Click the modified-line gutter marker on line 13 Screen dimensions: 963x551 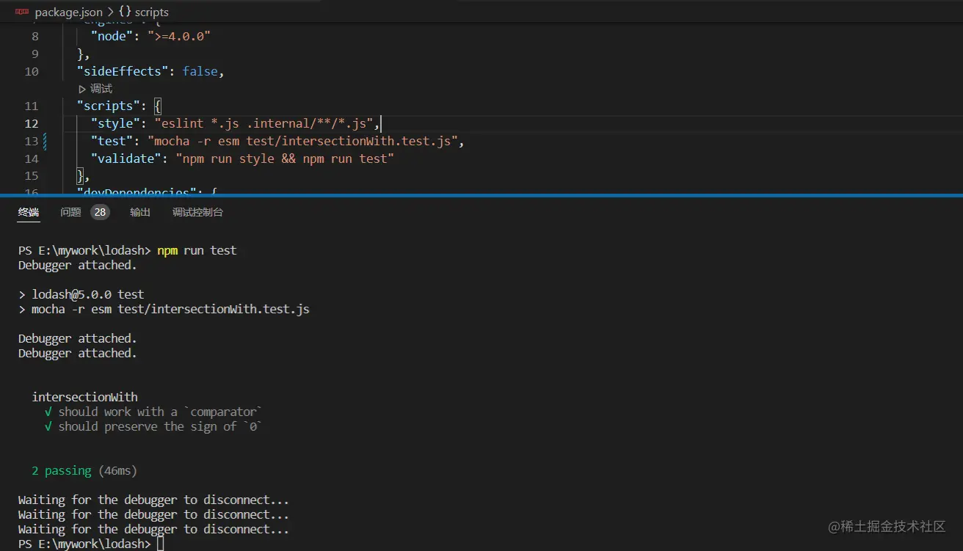click(46, 141)
